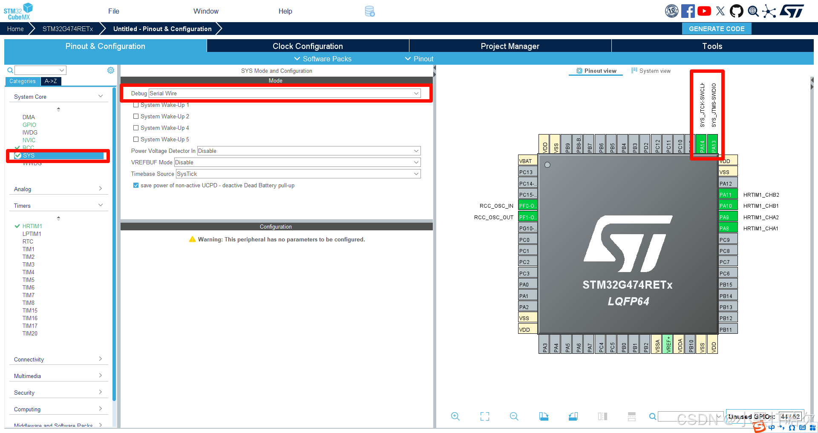This screenshot has height=433, width=818.
Task: Open the Power Voltage Detector In dropdown
Action: pos(309,151)
